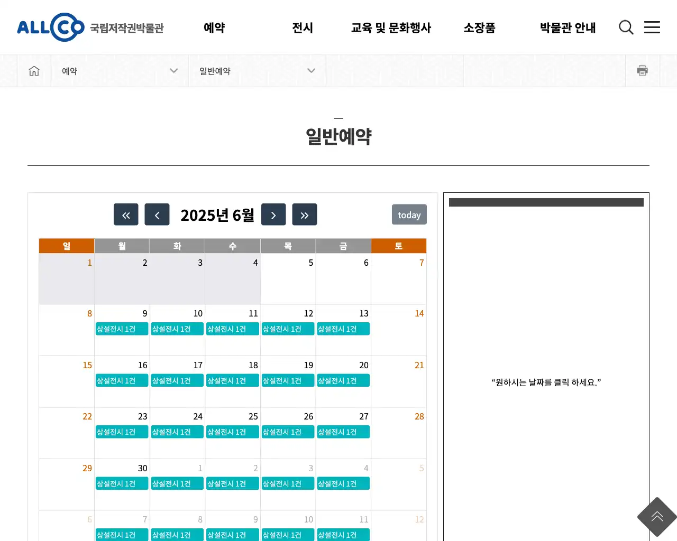Select 상설전시 1건 on June 23

(122, 432)
